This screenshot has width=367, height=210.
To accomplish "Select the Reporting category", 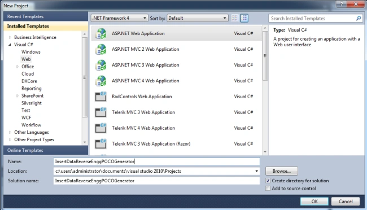I will (x=32, y=89).
